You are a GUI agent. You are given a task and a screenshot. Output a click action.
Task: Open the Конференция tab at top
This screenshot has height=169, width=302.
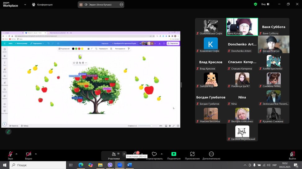pos(42,5)
